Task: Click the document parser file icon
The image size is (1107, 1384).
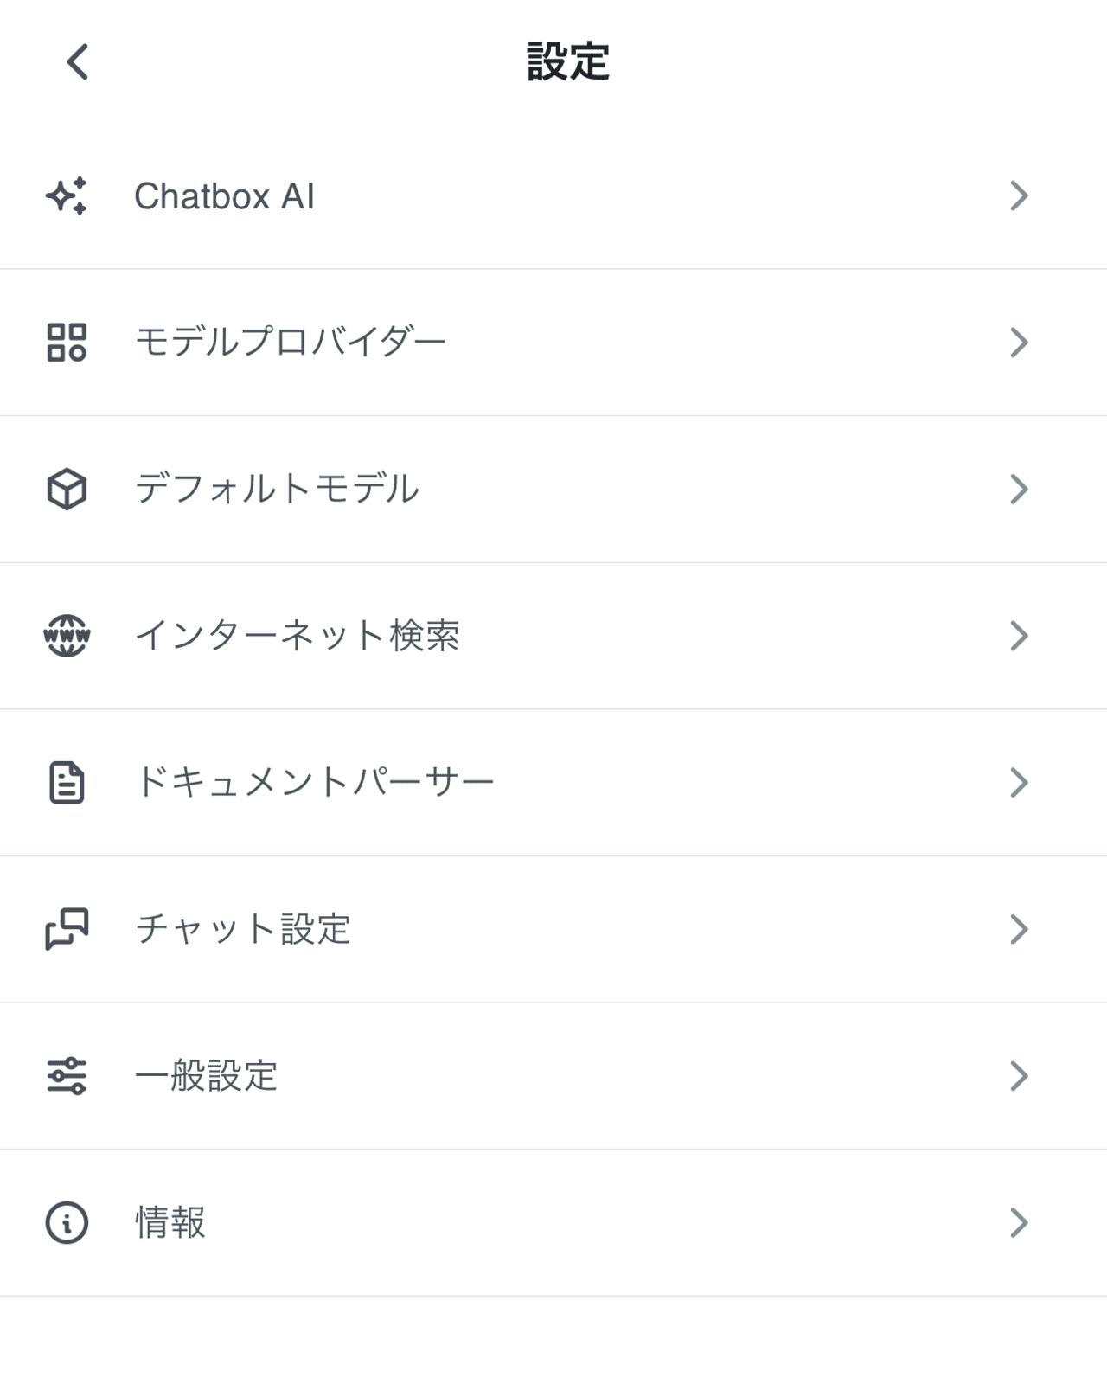Action: coord(67,783)
